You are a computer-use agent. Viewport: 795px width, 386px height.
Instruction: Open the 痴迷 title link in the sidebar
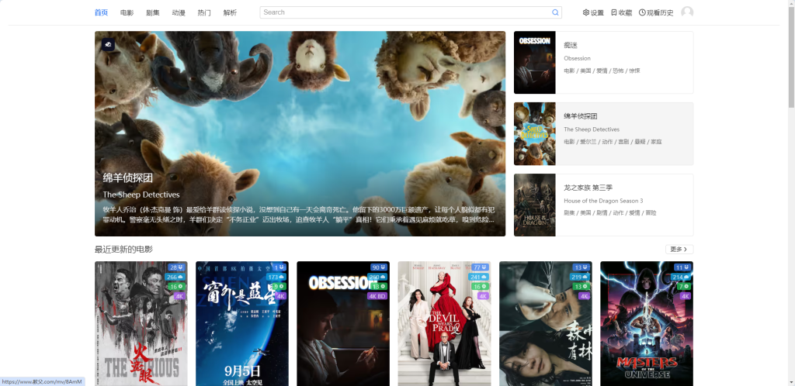(x=571, y=46)
